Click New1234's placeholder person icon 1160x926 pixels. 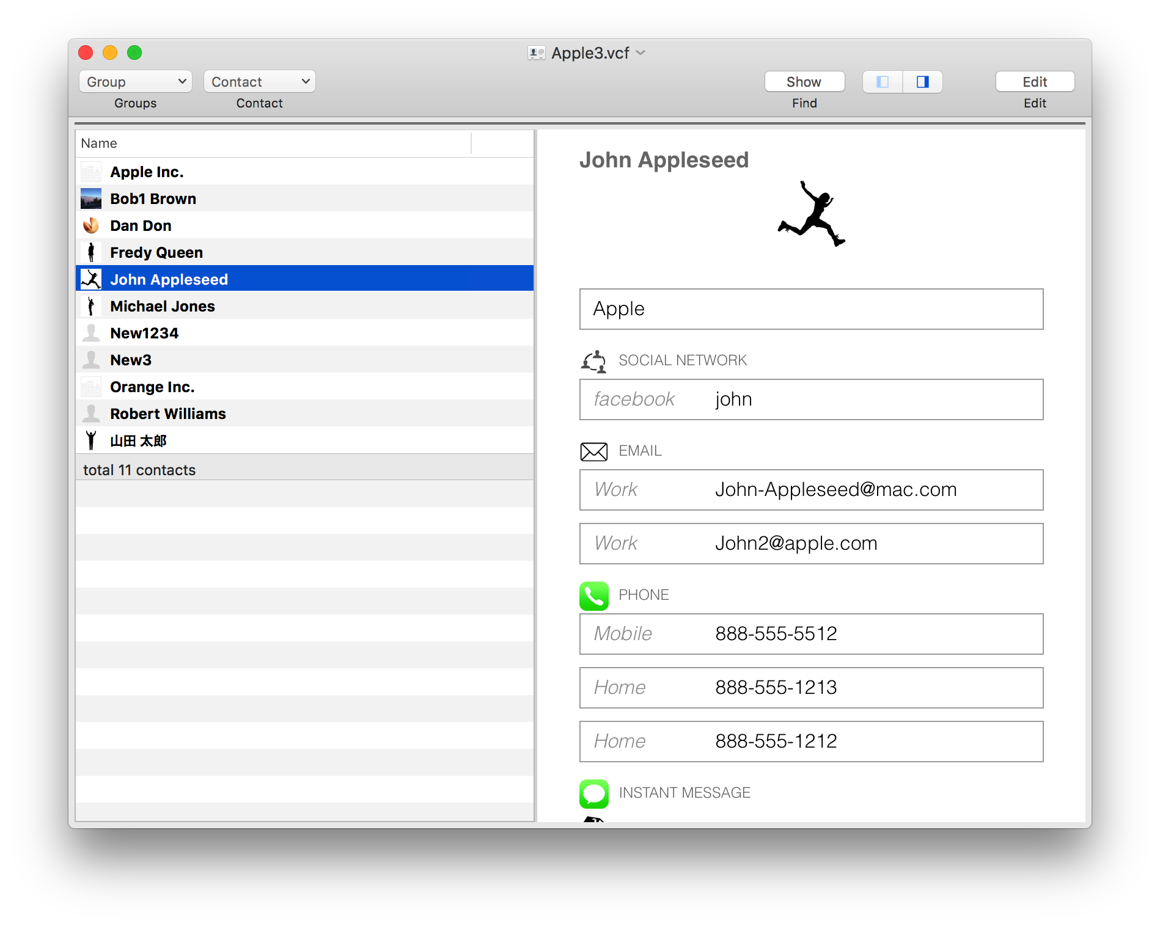pyautogui.click(x=91, y=333)
